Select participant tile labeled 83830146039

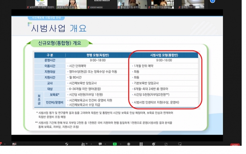coord(102,4)
